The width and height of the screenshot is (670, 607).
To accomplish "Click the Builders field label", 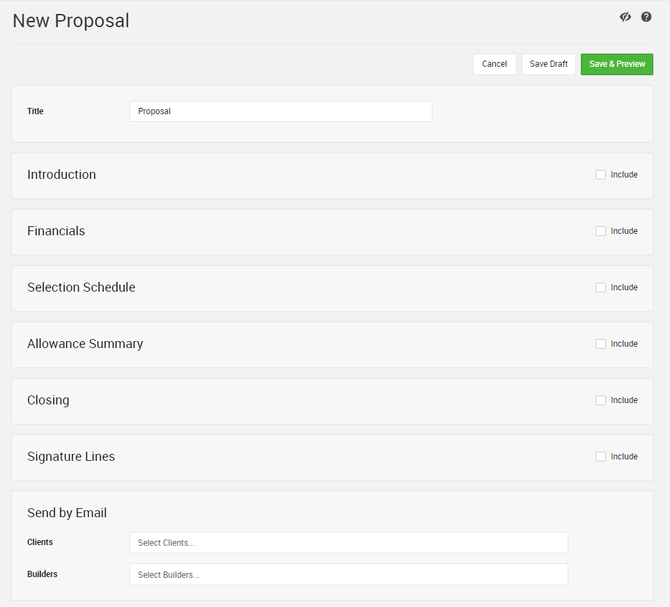I will point(42,574).
